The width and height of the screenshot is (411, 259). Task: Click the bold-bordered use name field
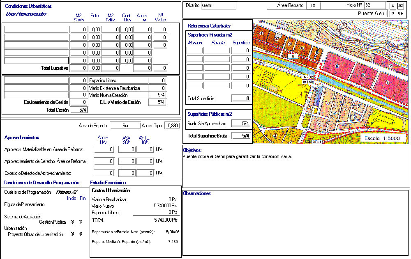37,60
